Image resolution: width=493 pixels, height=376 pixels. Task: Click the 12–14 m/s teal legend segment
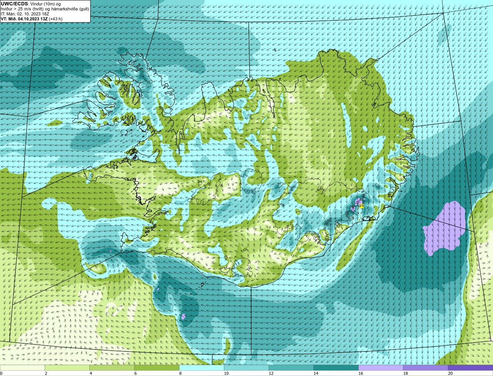291,368
